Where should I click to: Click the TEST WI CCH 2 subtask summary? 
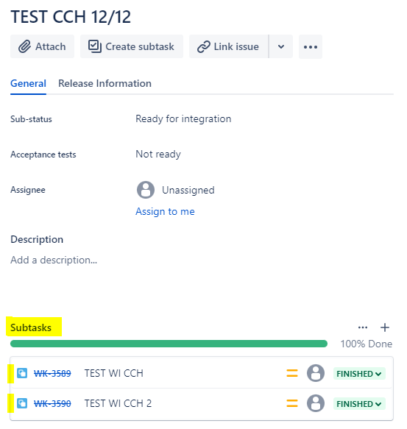point(118,403)
